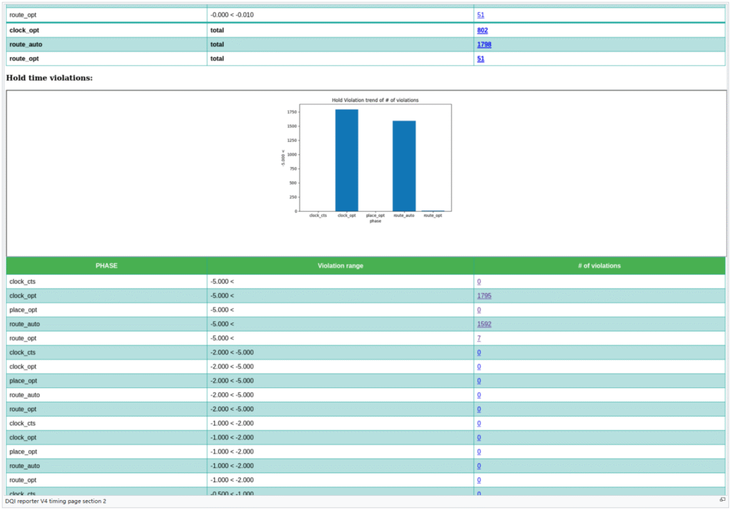Click route_opt -2.000 < -5.000 violations link

(x=479, y=409)
